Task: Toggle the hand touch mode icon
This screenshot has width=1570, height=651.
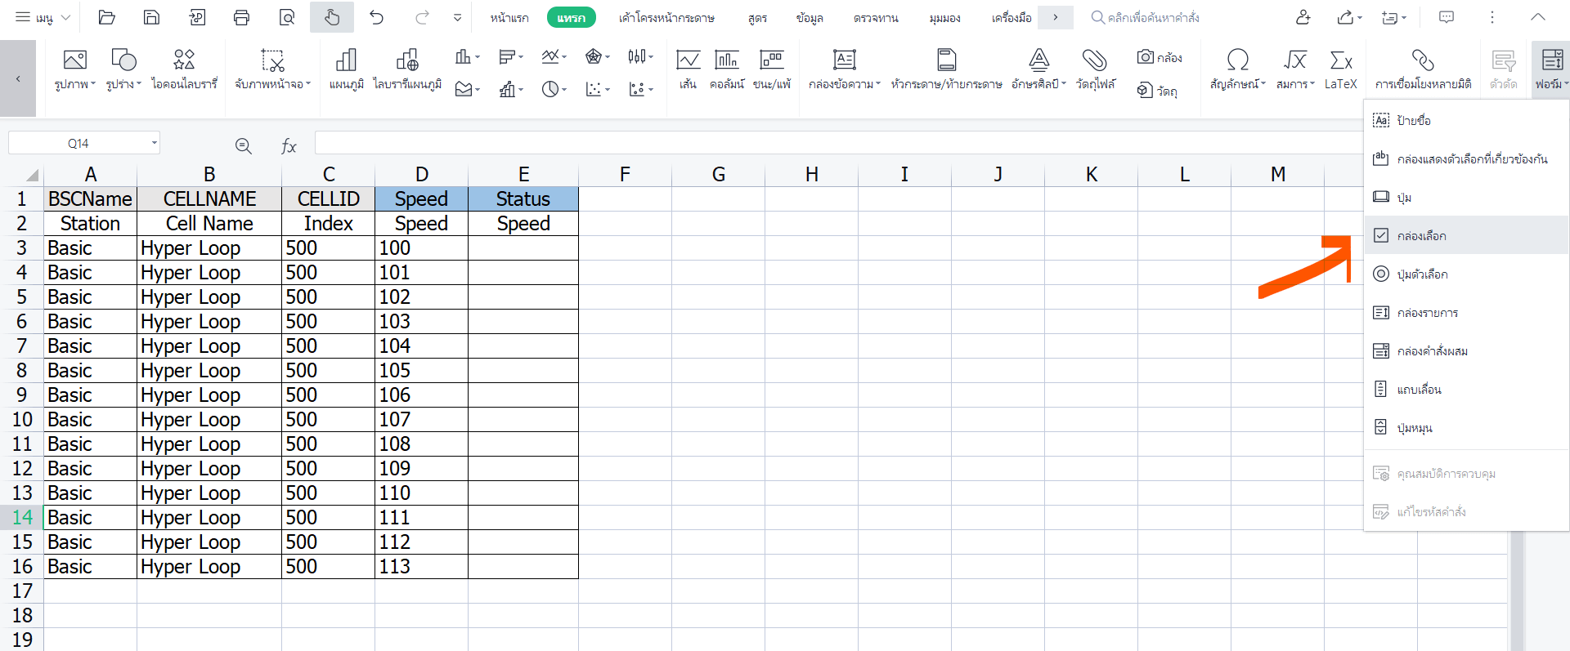Action: tap(331, 17)
